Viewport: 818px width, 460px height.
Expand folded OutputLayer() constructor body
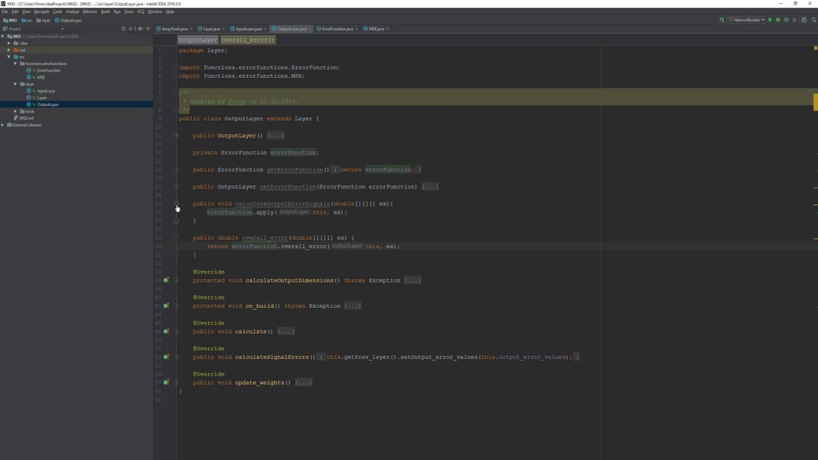click(275, 135)
